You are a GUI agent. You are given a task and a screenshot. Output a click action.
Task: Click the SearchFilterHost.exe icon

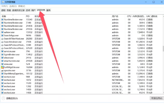click(2, 39)
